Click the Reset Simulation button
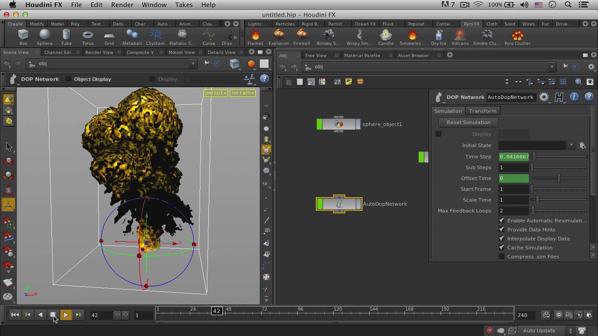The image size is (598, 336). 468,122
